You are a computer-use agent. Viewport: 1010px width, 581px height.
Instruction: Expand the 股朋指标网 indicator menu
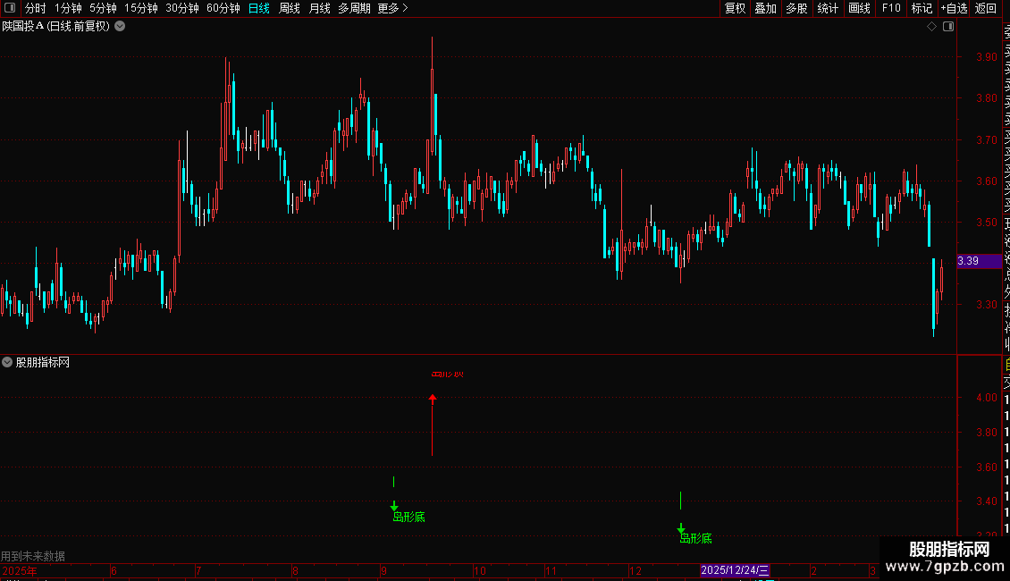[7, 363]
